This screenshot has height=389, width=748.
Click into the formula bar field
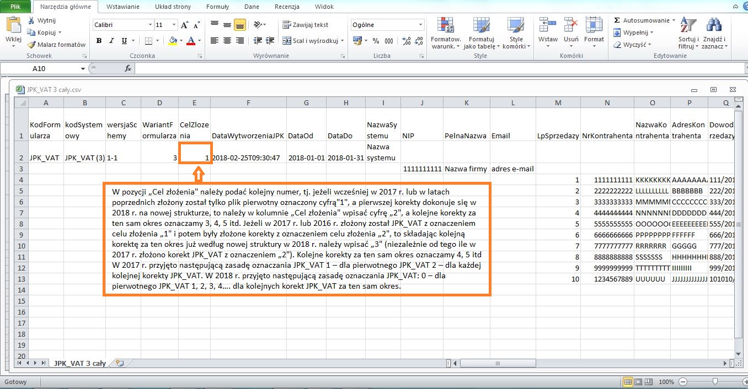pyautogui.click(x=440, y=69)
